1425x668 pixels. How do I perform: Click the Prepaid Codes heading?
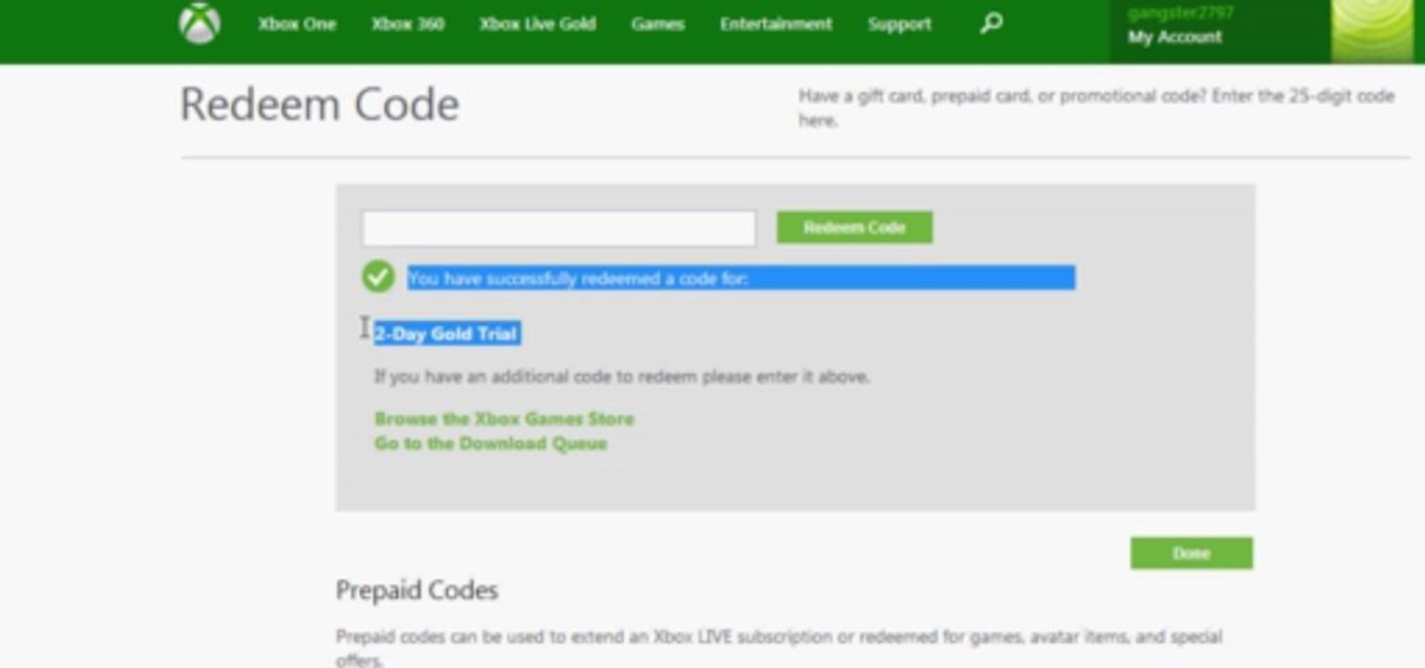pos(417,590)
